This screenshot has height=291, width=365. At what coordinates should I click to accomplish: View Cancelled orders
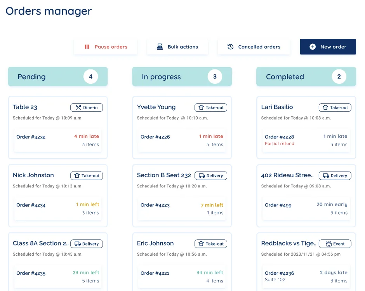coord(254,47)
